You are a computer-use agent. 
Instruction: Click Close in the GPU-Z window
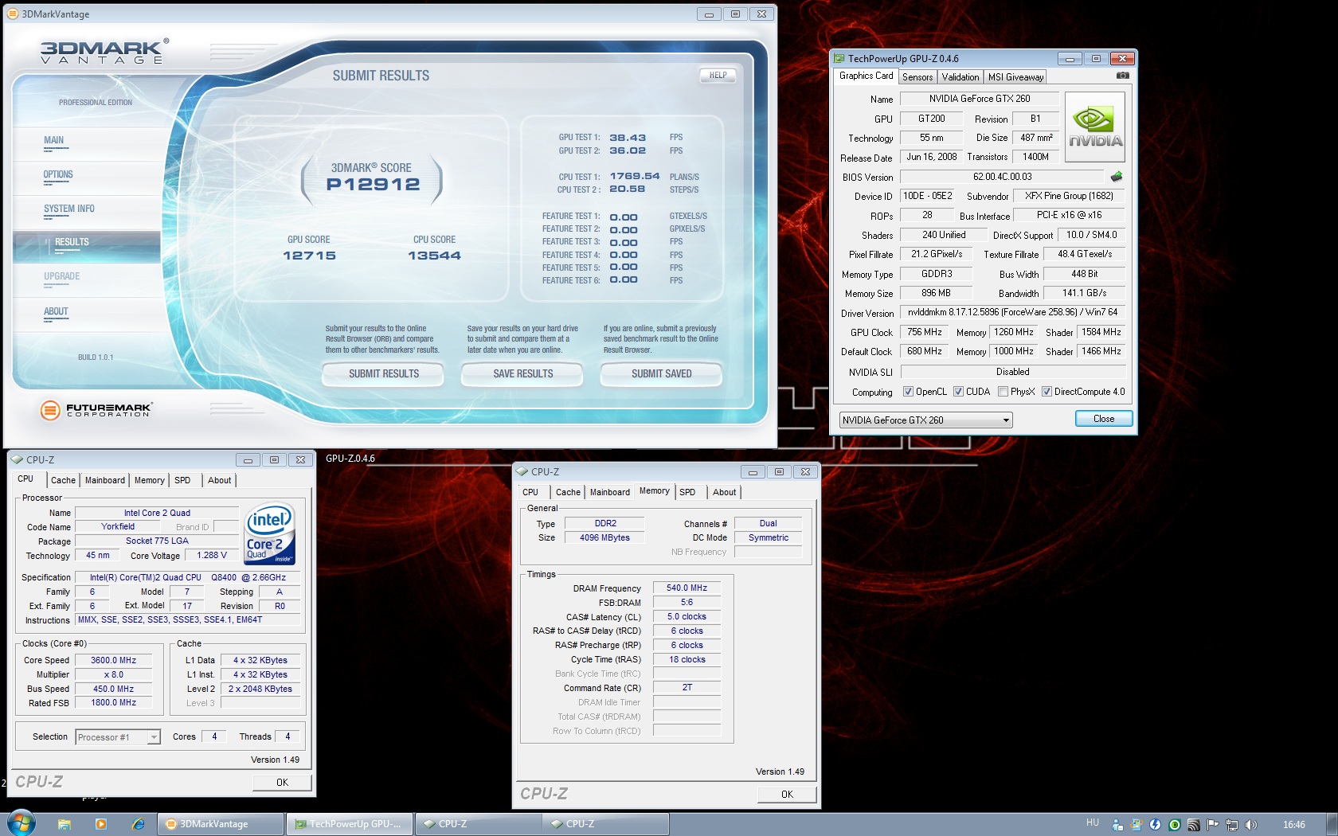point(1104,419)
